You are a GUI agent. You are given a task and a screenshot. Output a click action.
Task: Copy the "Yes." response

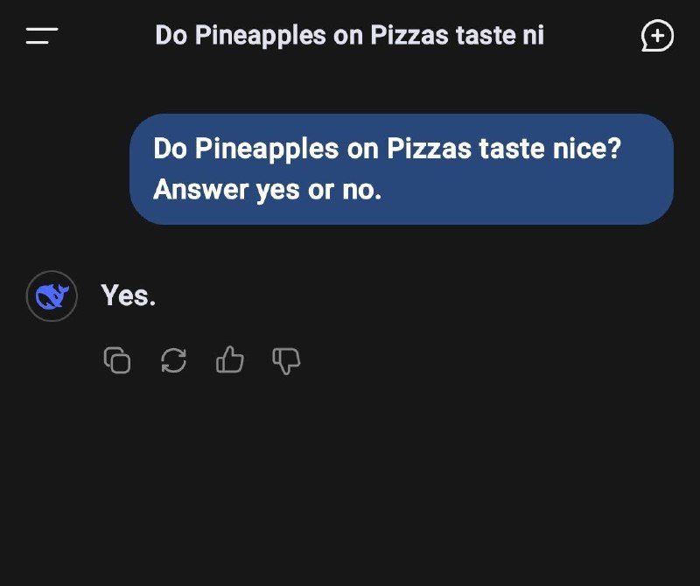click(117, 360)
